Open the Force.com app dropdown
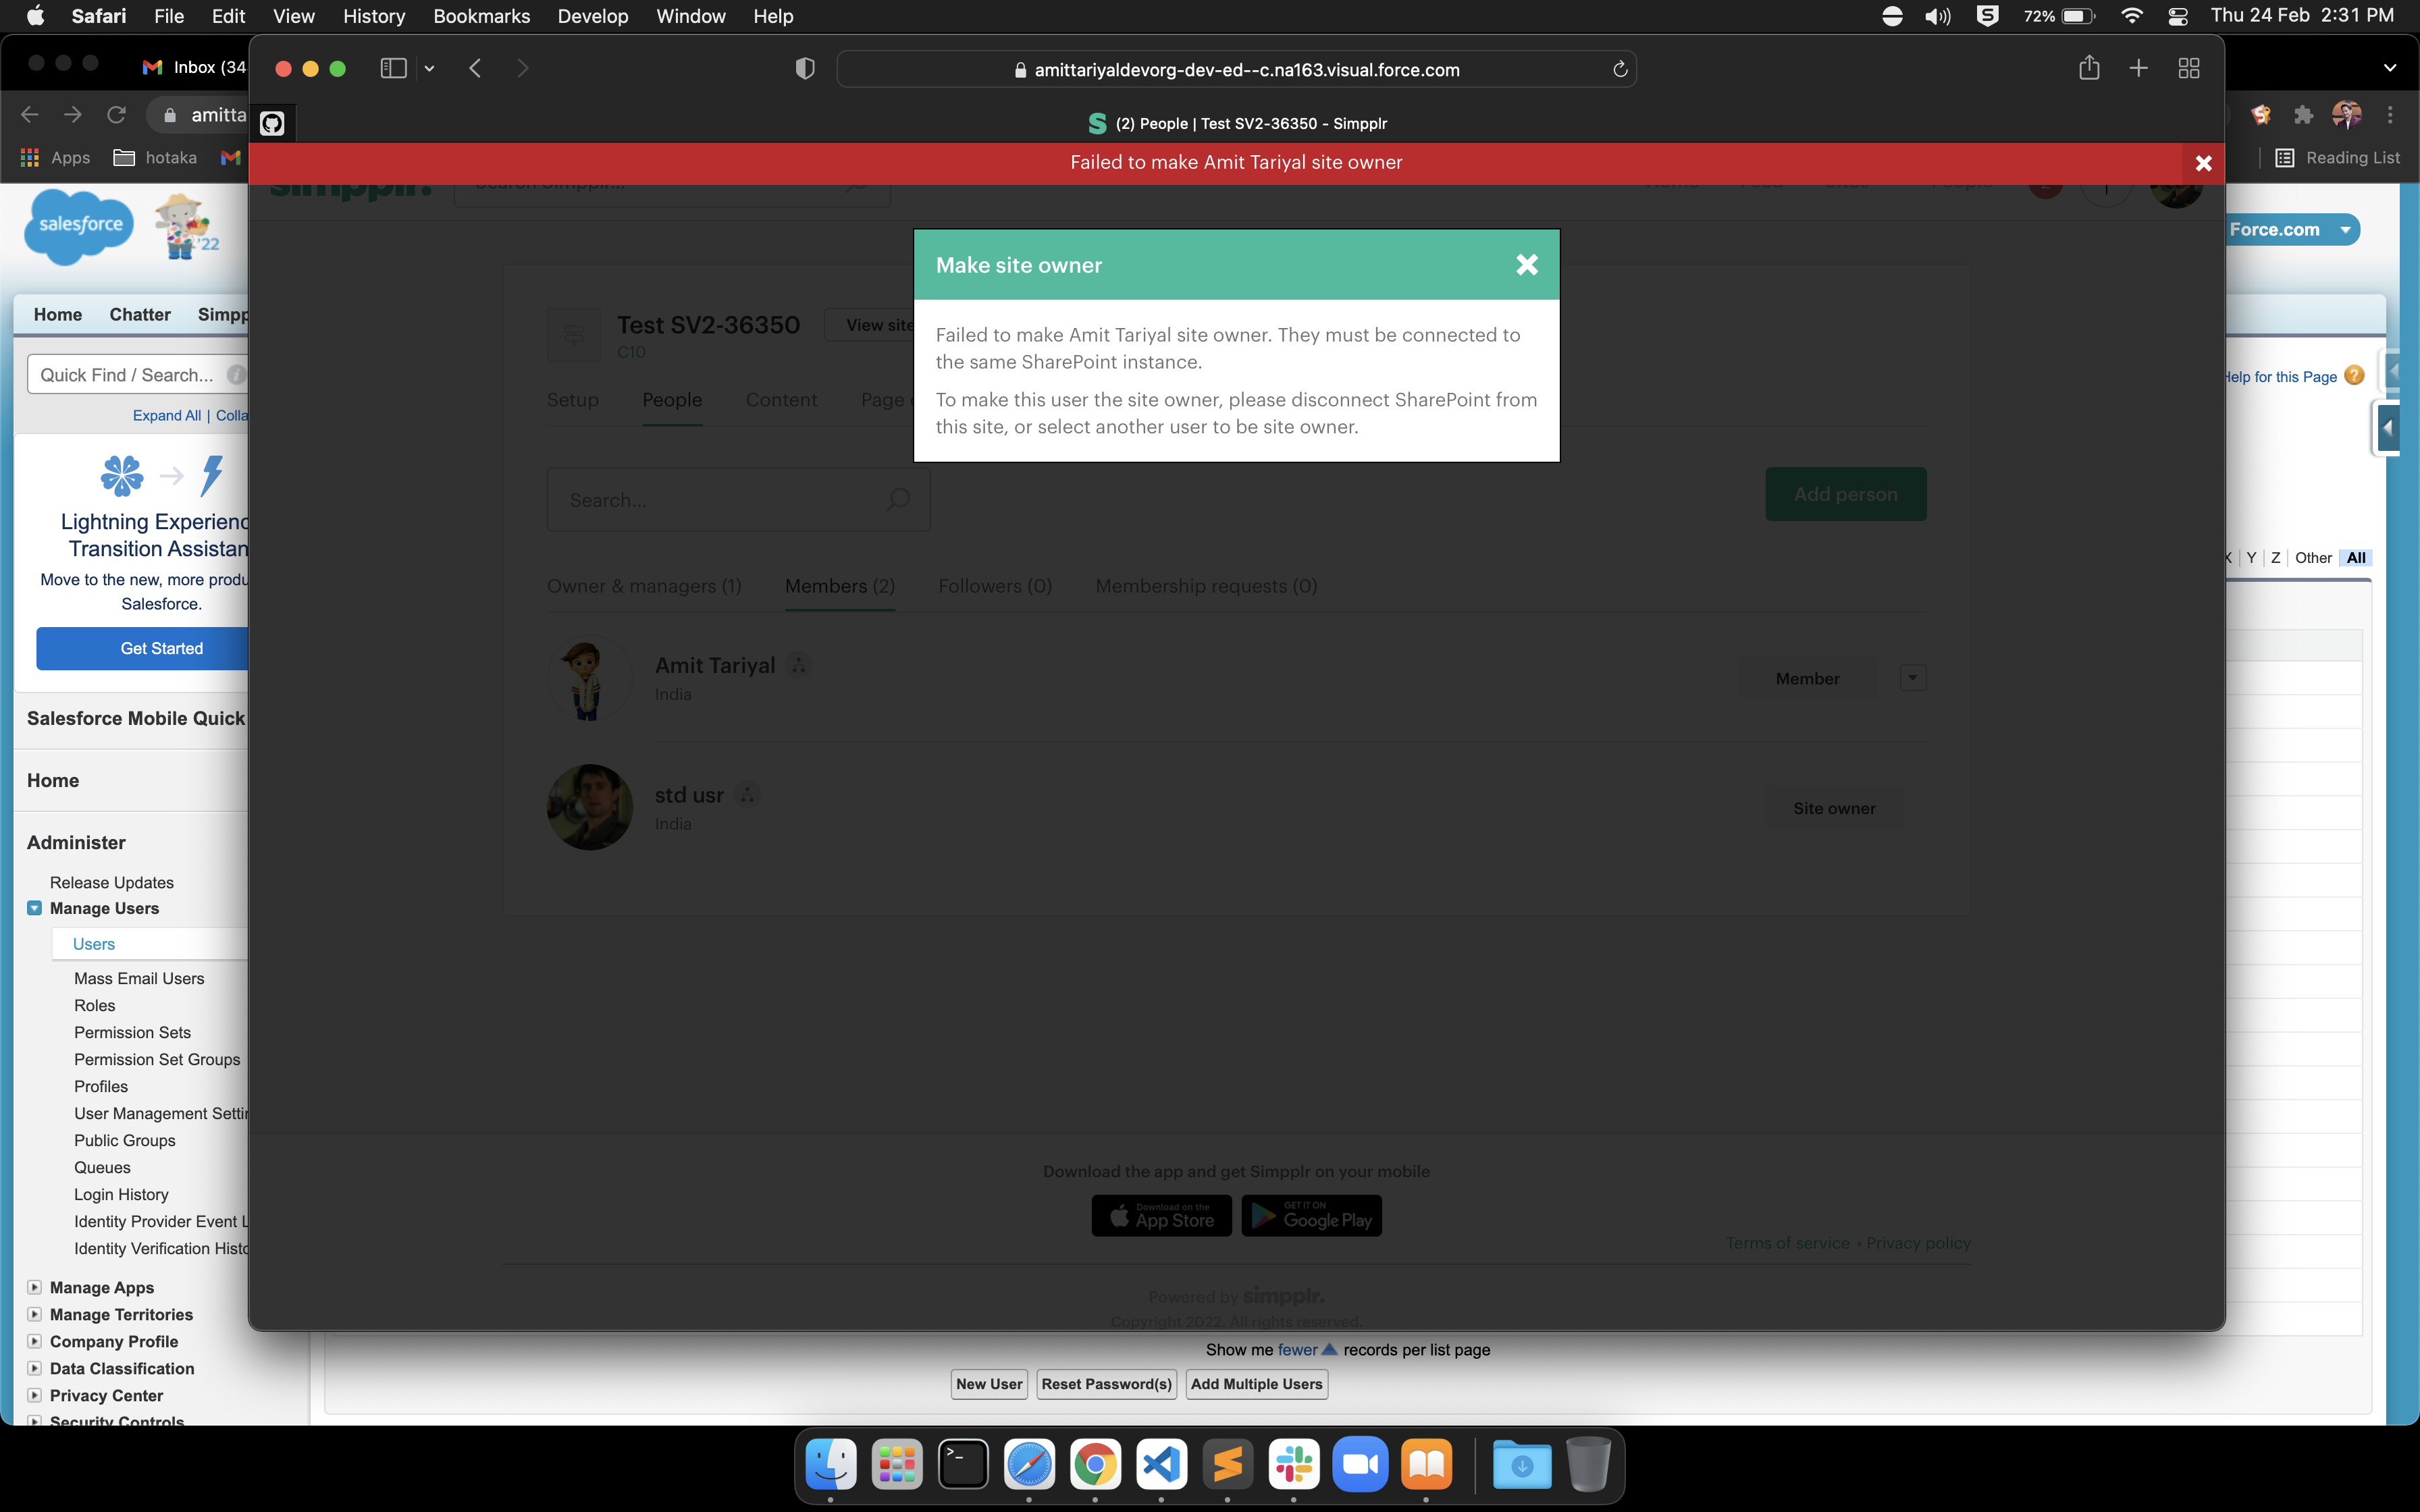The image size is (2420, 1512). pyautogui.click(x=2344, y=229)
